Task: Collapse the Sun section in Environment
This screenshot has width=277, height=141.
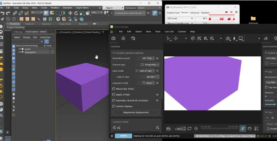Action: coord(266,112)
